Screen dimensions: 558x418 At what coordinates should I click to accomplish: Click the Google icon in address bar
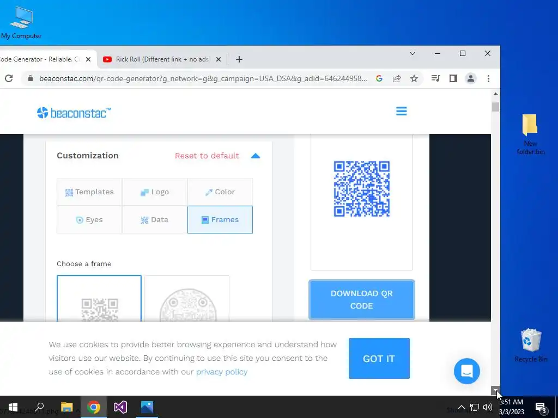(379, 78)
